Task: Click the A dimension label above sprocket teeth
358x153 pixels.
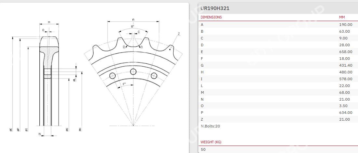Action: [133, 20]
